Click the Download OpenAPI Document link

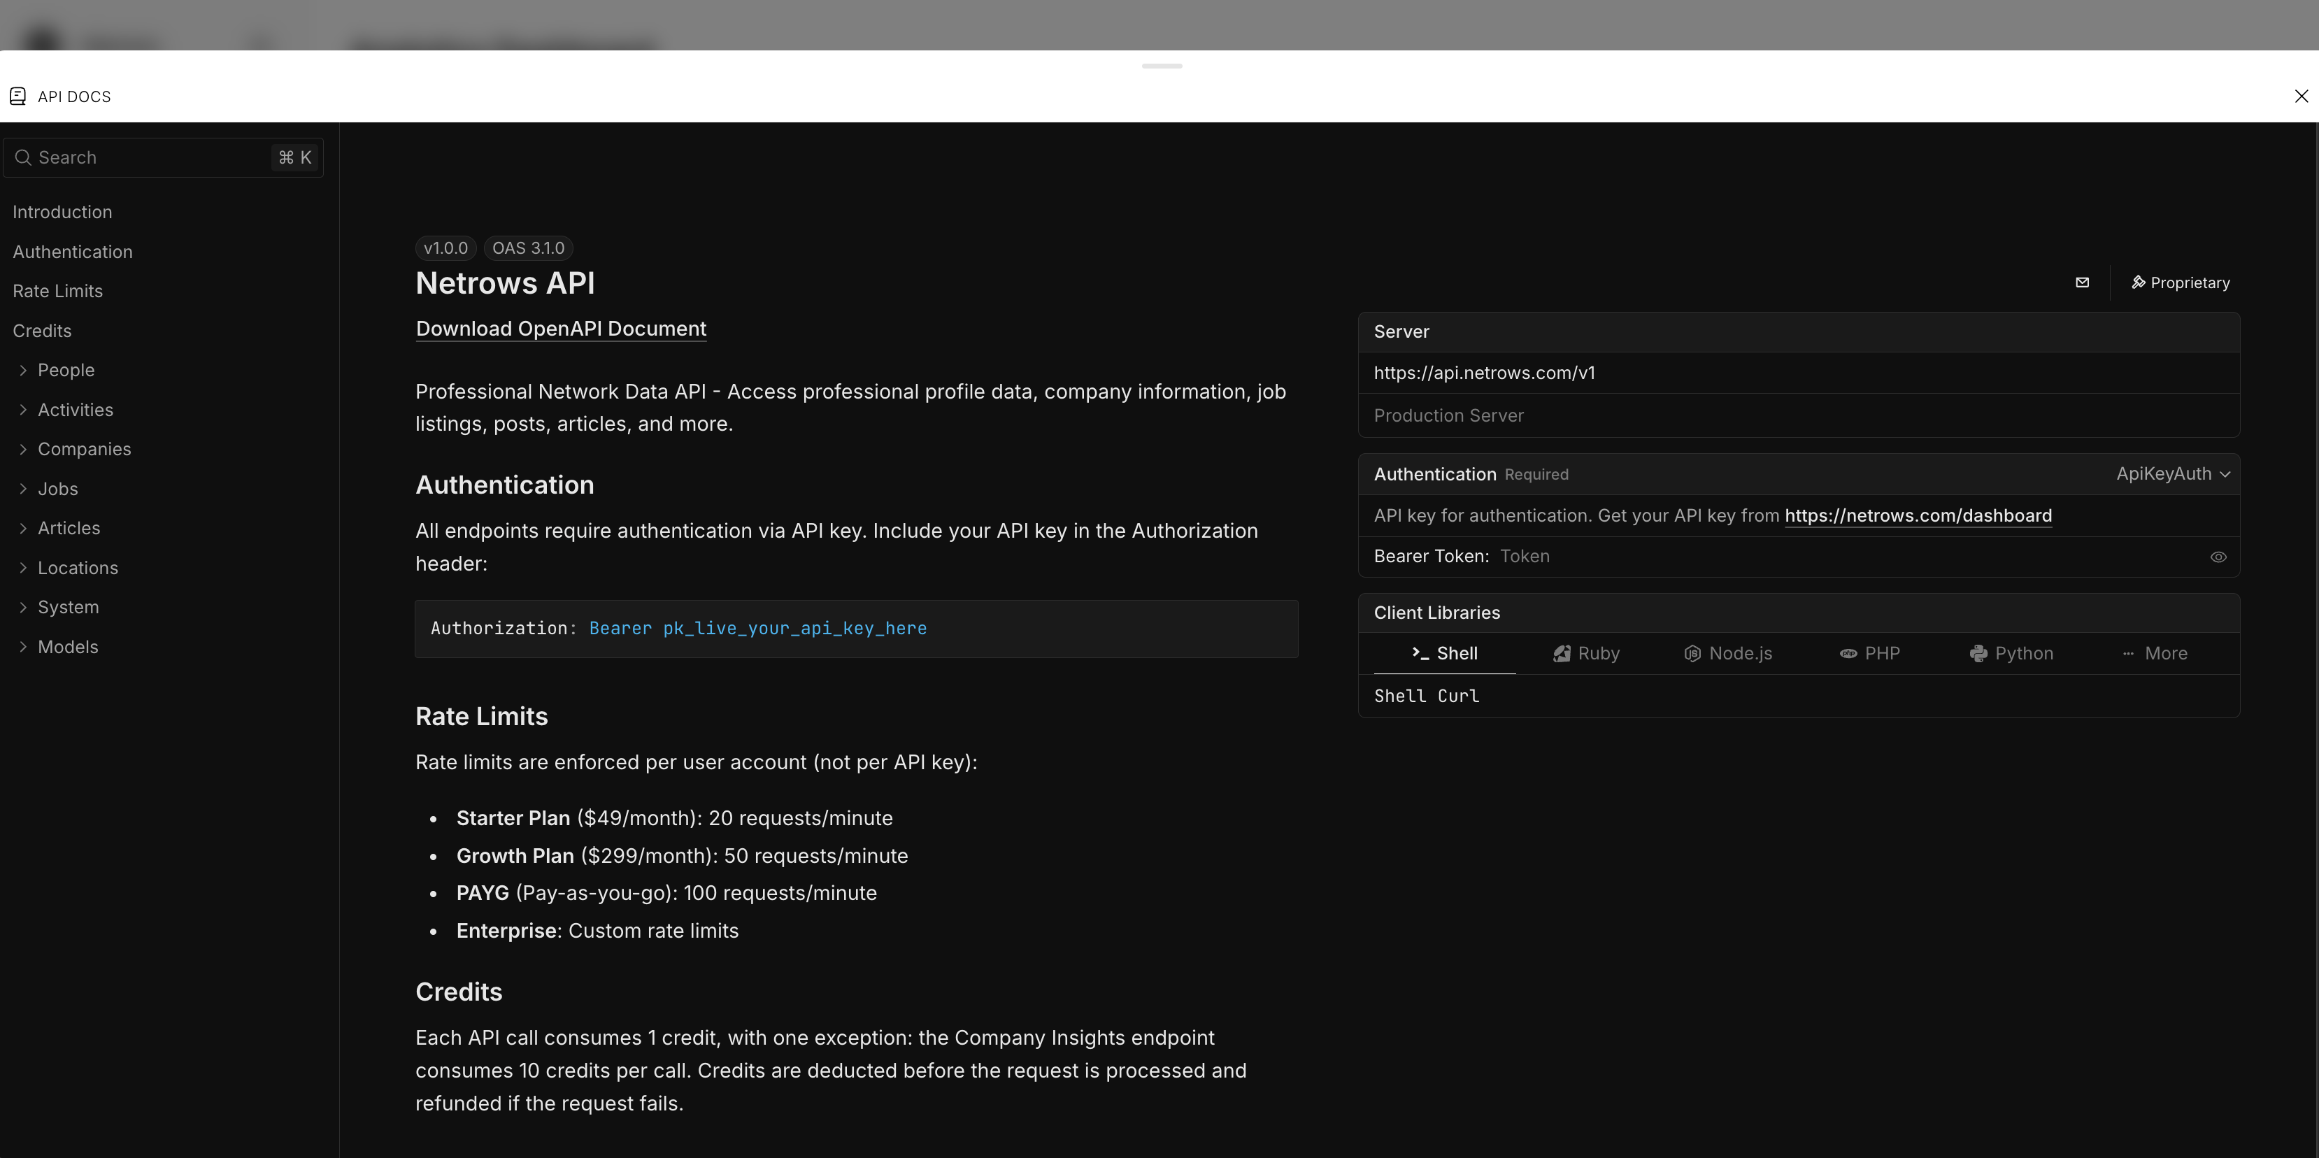point(560,329)
